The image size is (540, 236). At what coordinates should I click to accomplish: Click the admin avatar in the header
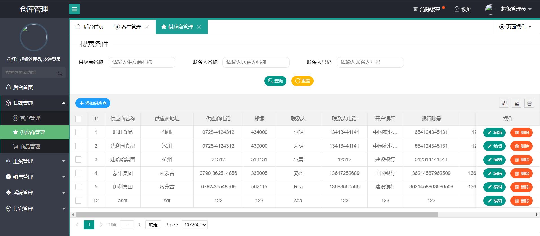coord(490,9)
